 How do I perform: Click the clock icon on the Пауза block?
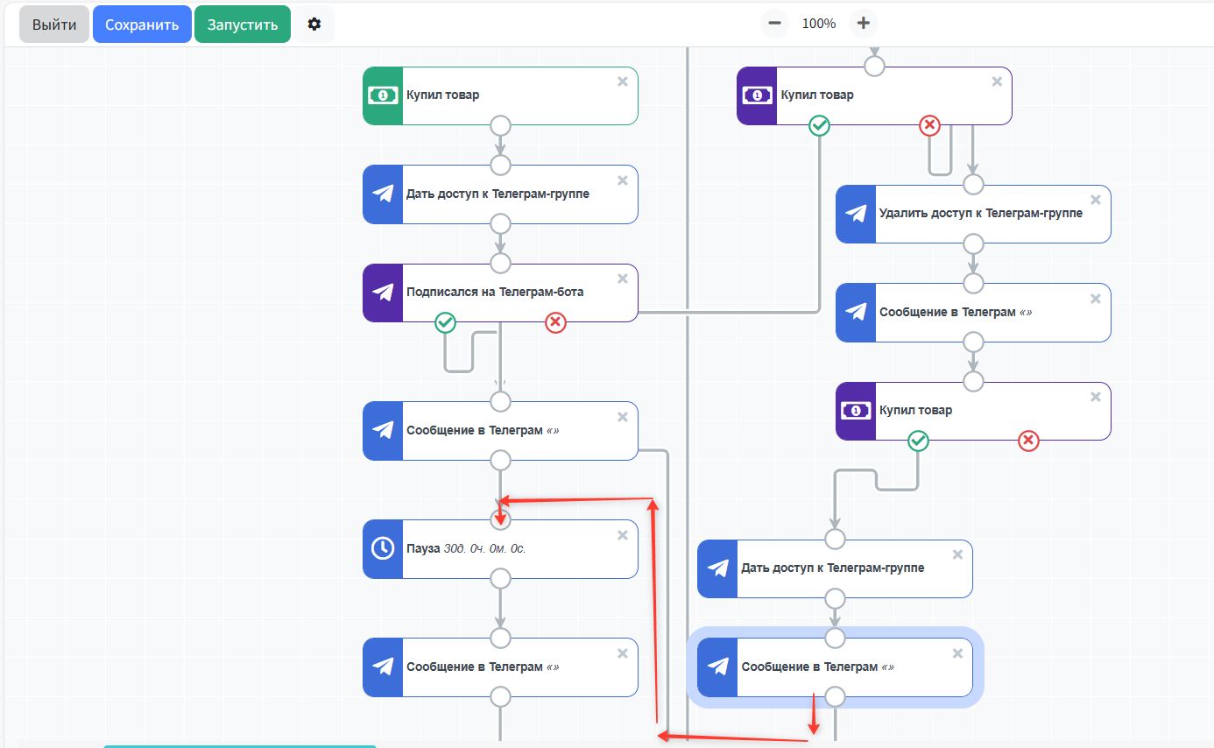(x=383, y=548)
